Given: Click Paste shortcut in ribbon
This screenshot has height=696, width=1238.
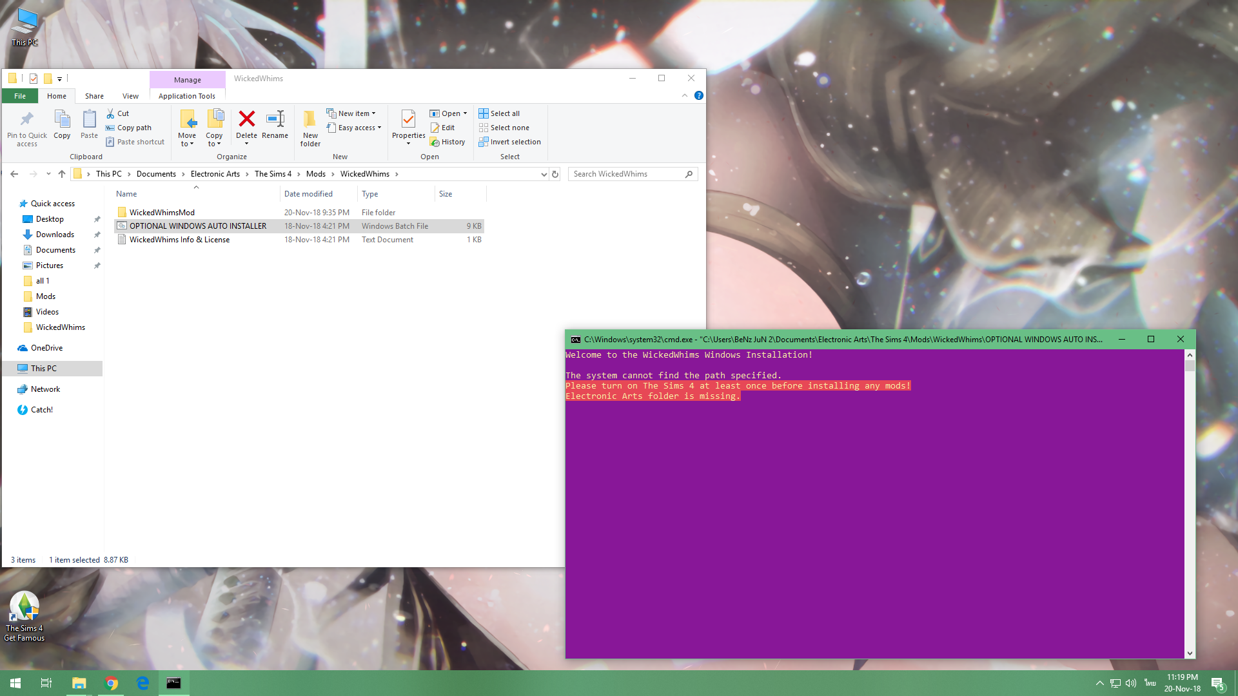Looking at the screenshot, I should coord(135,142).
